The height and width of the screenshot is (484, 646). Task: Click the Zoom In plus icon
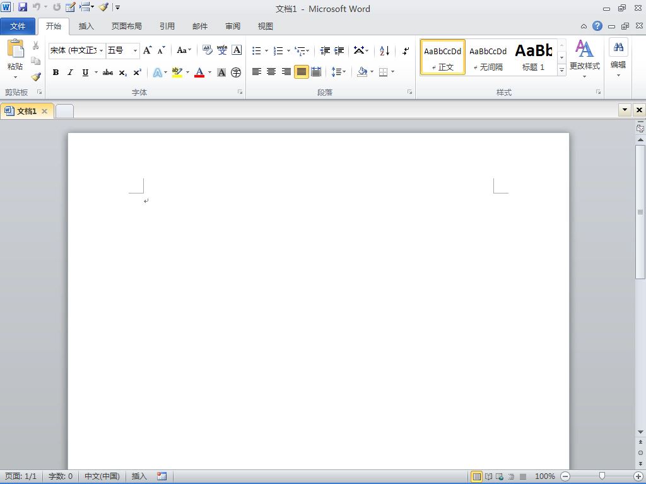coord(638,476)
